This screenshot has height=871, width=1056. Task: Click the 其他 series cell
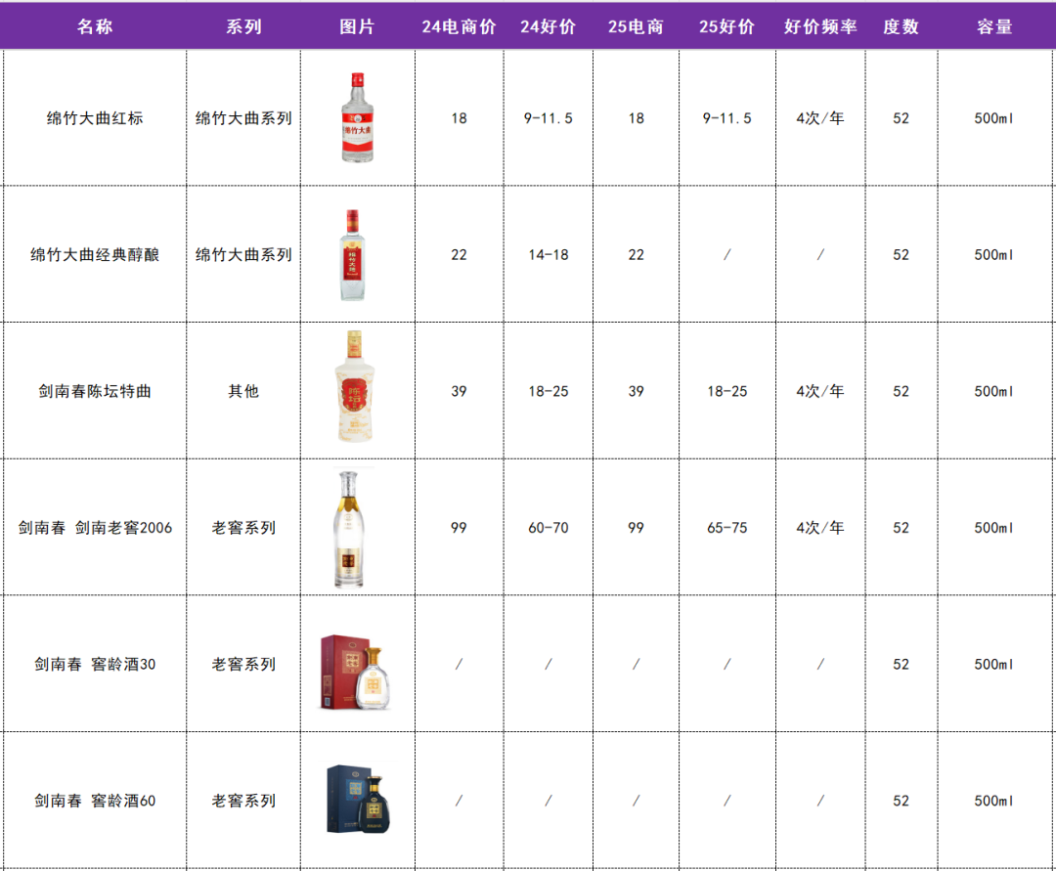pyautogui.click(x=243, y=391)
